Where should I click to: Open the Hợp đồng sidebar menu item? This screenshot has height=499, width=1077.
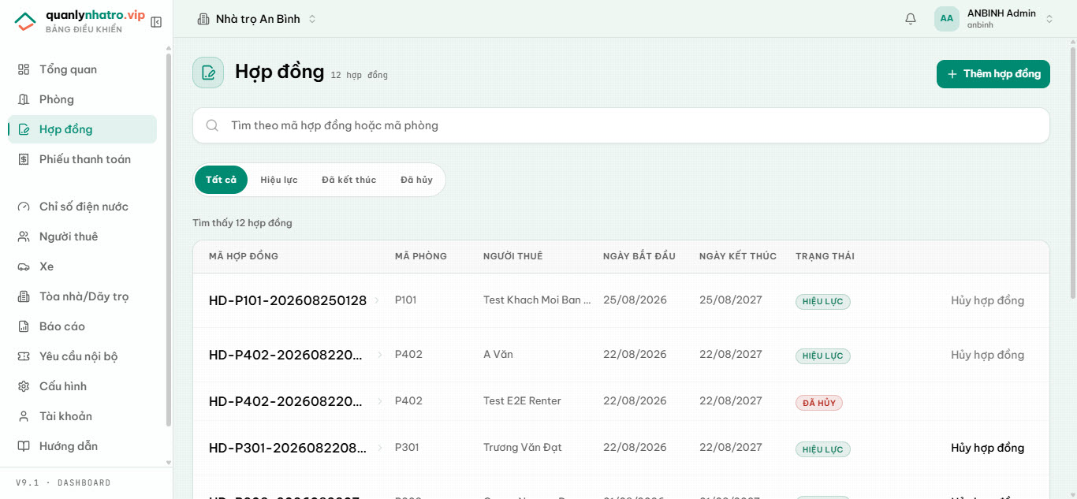click(82, 129)
